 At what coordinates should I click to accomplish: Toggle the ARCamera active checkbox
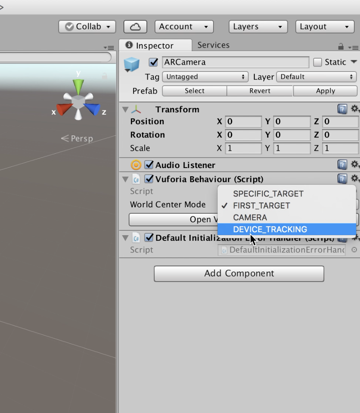[x=153, y=62]
